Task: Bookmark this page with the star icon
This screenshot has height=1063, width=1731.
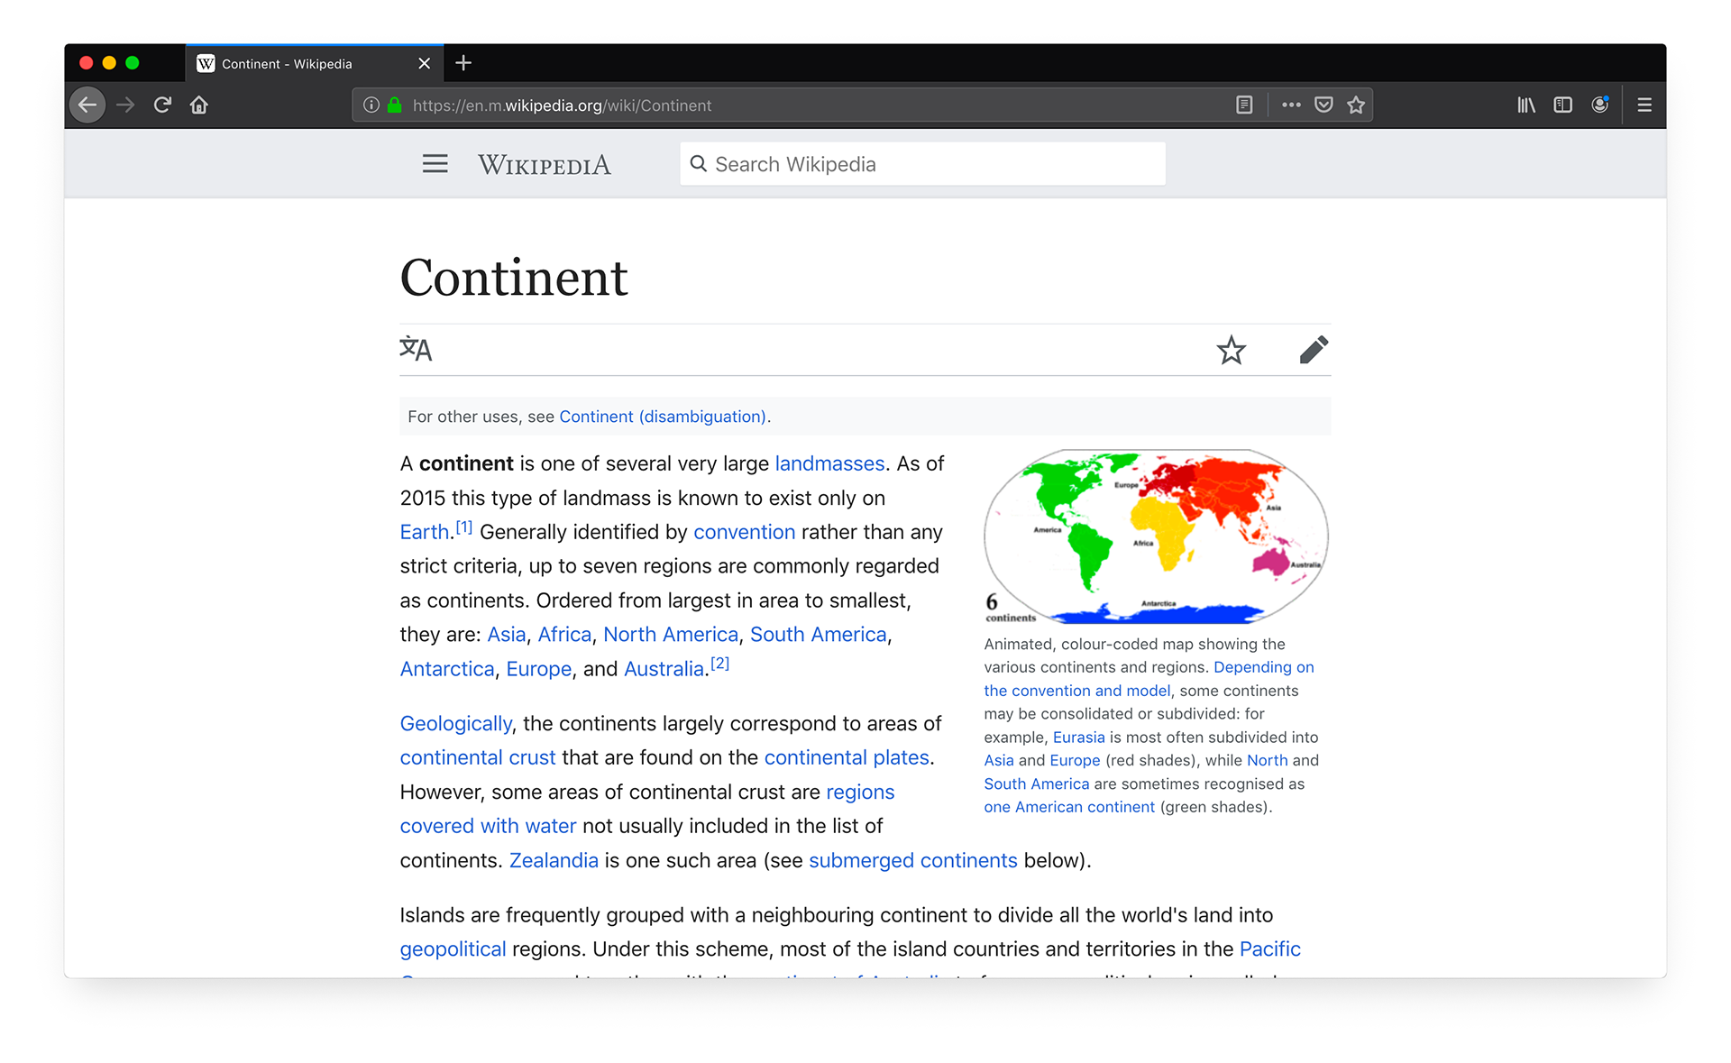Action: 1355,105
